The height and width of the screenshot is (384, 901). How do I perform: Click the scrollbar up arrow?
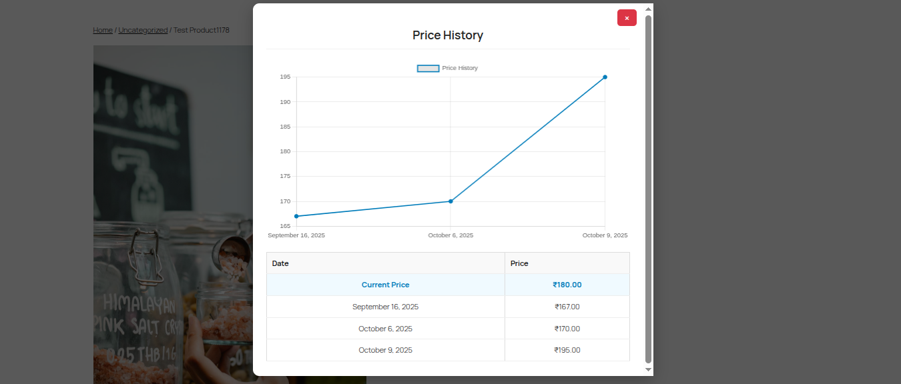[648, 9]
